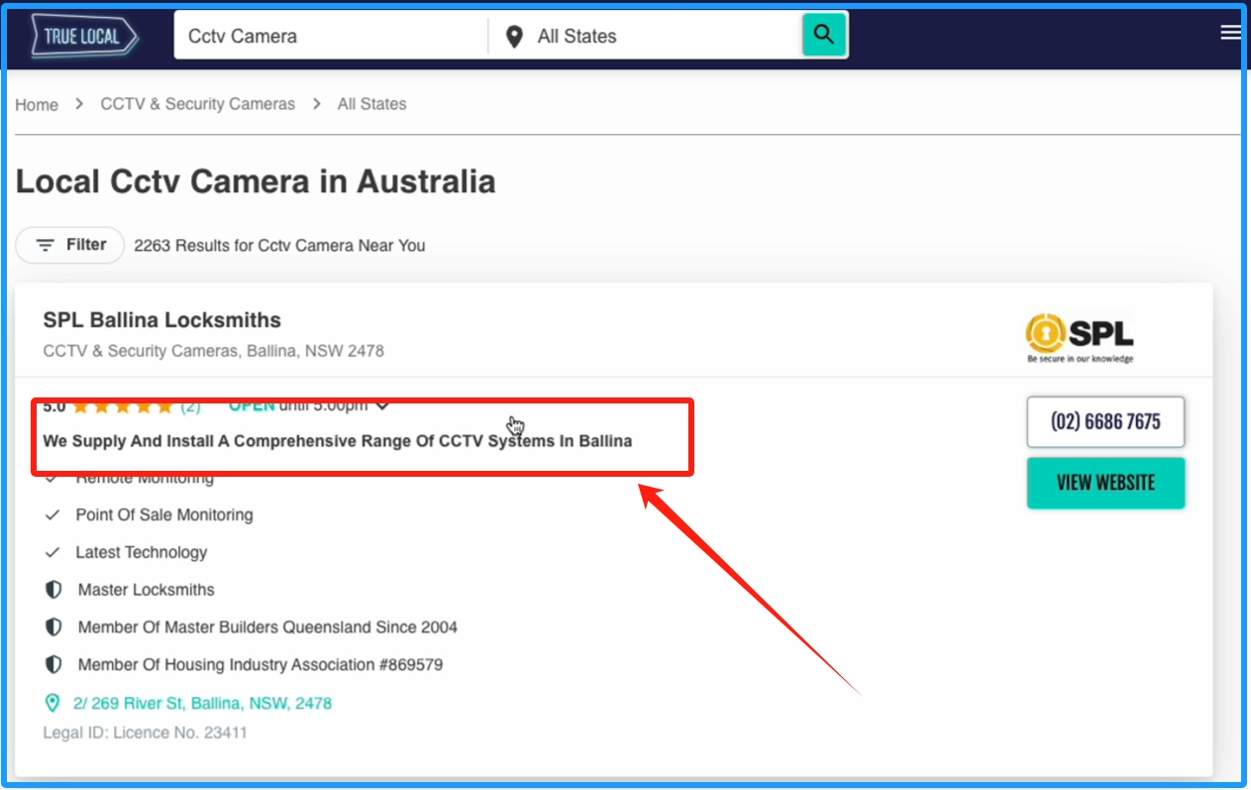Click 'Point Of Sale Monitoring' text

164,515
